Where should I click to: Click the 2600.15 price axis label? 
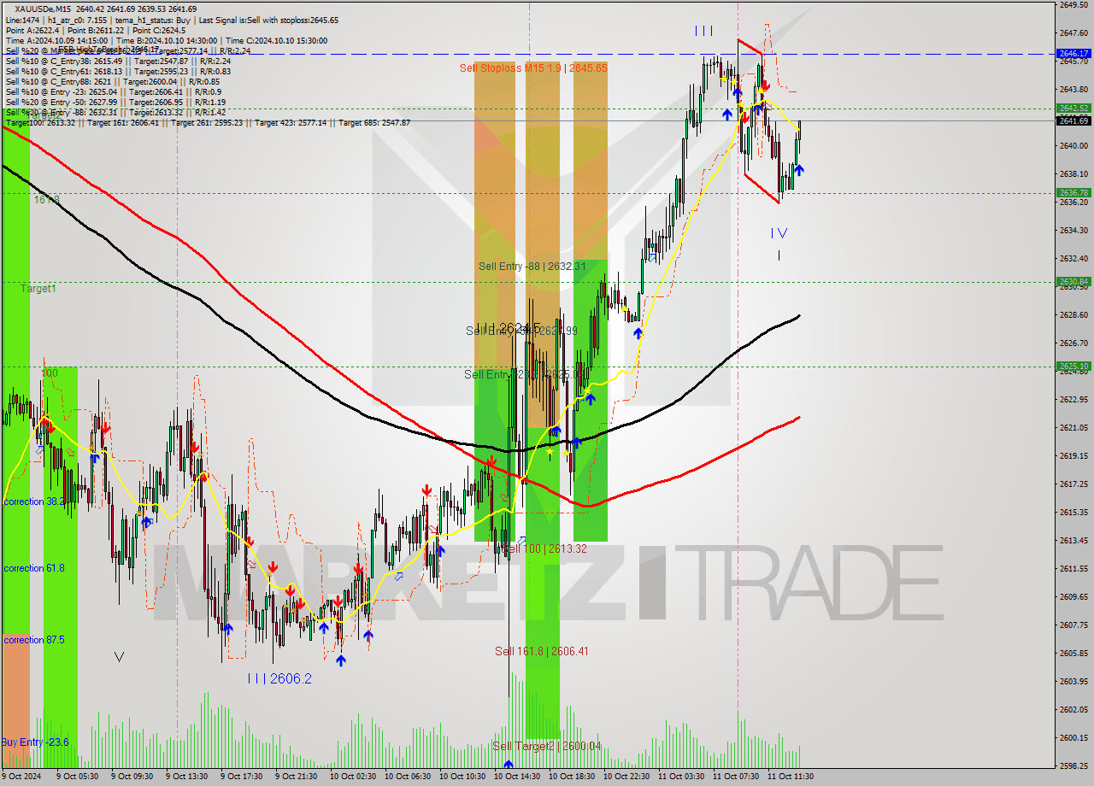(x=1073, y=737)
